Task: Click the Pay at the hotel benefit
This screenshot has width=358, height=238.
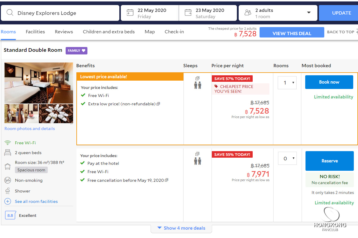Action: (x=103, y=163)
